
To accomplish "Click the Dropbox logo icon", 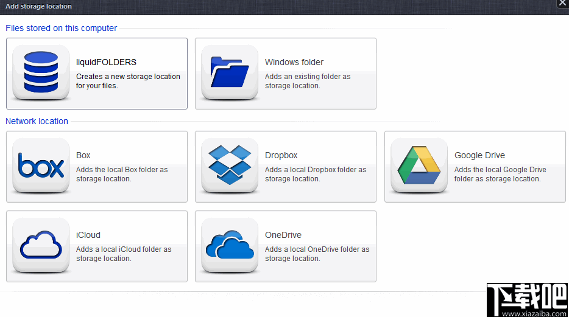I will 230,165.
